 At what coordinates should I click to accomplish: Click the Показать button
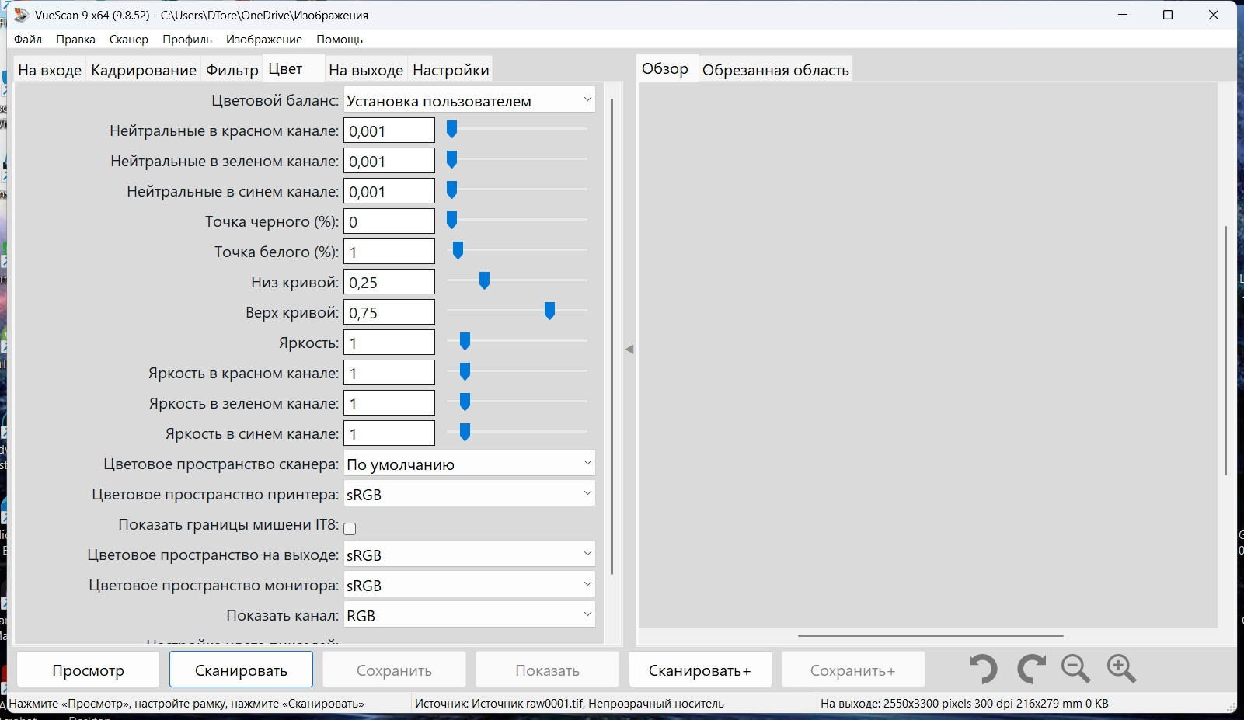coord(547,670)
